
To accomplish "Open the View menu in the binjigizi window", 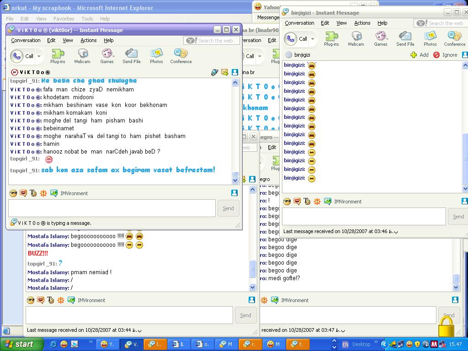I will click(x=341, y=23).
